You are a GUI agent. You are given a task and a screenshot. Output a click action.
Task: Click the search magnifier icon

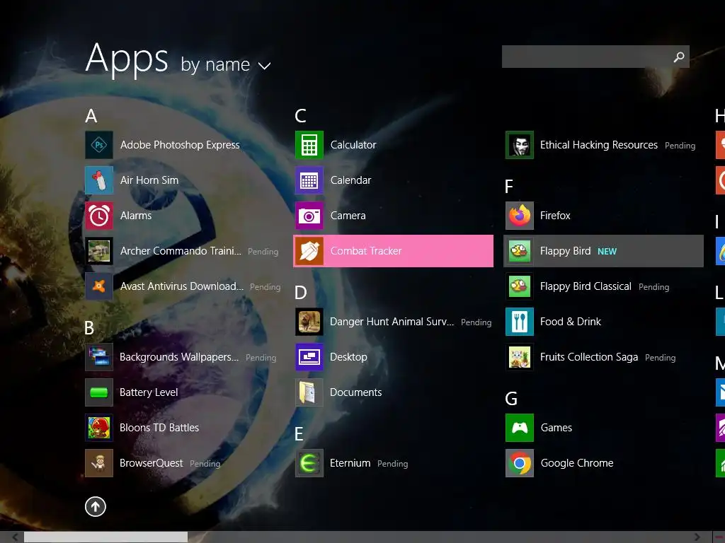(x=679, y=57)
